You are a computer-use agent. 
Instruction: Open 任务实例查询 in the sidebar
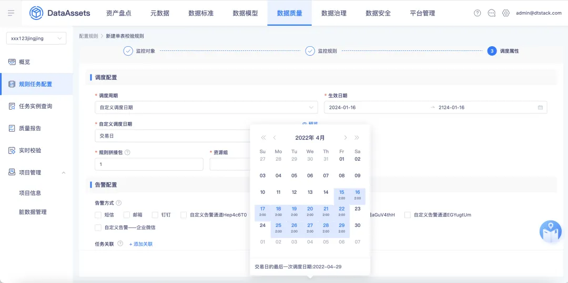click(36, 106)
